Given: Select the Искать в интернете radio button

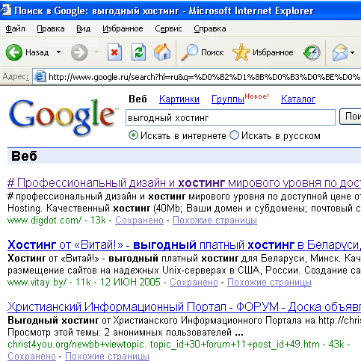Looking at the screenshot, I should [x=133, y=135].
